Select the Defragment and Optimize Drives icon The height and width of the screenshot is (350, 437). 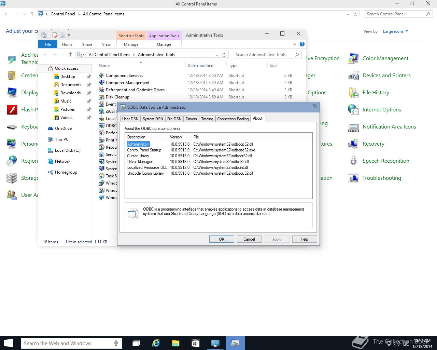point(101,90)
